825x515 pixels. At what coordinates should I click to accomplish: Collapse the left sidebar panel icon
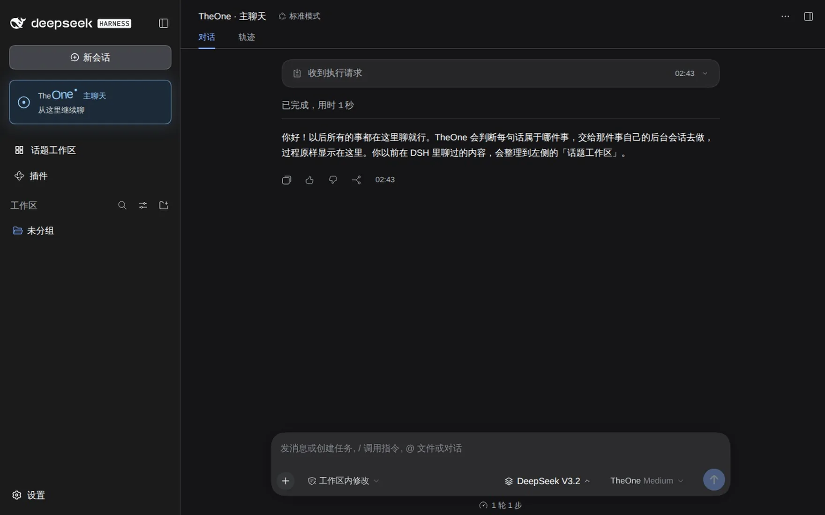click(164, 23)
